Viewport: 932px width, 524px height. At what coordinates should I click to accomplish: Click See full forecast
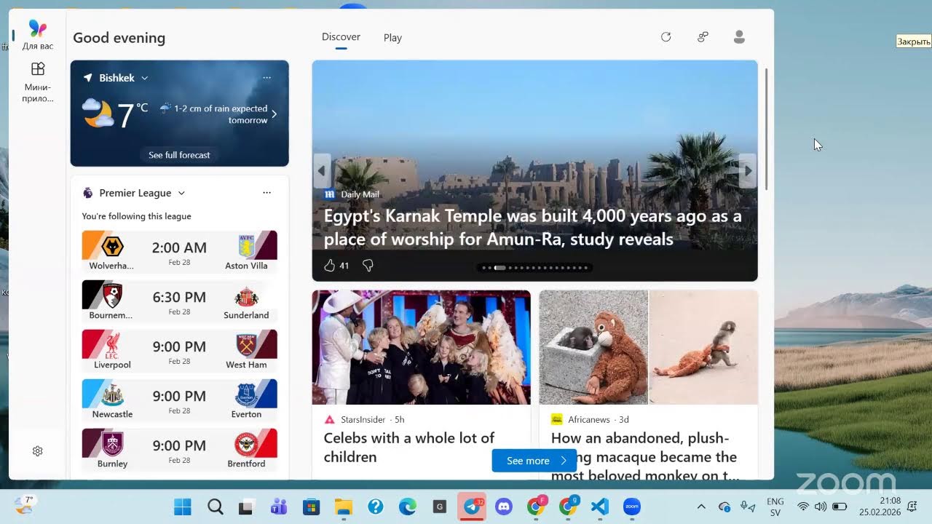179,155
